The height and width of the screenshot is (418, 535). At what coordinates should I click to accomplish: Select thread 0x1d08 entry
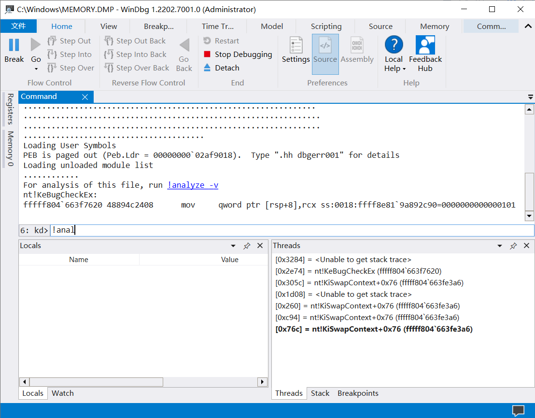click(x=343, y=294)
